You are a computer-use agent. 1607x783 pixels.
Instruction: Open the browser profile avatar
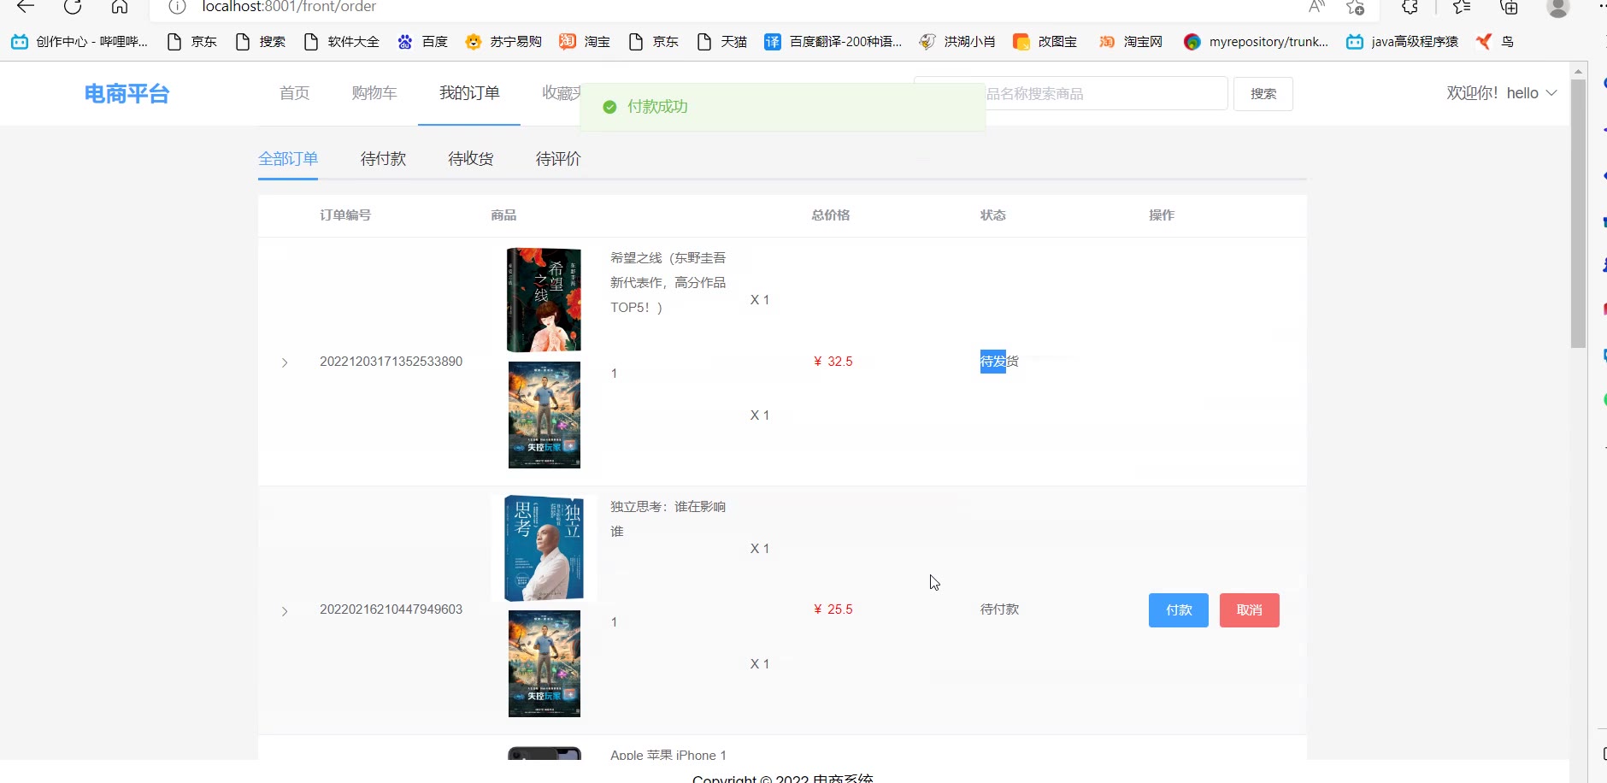(1558, 7)
